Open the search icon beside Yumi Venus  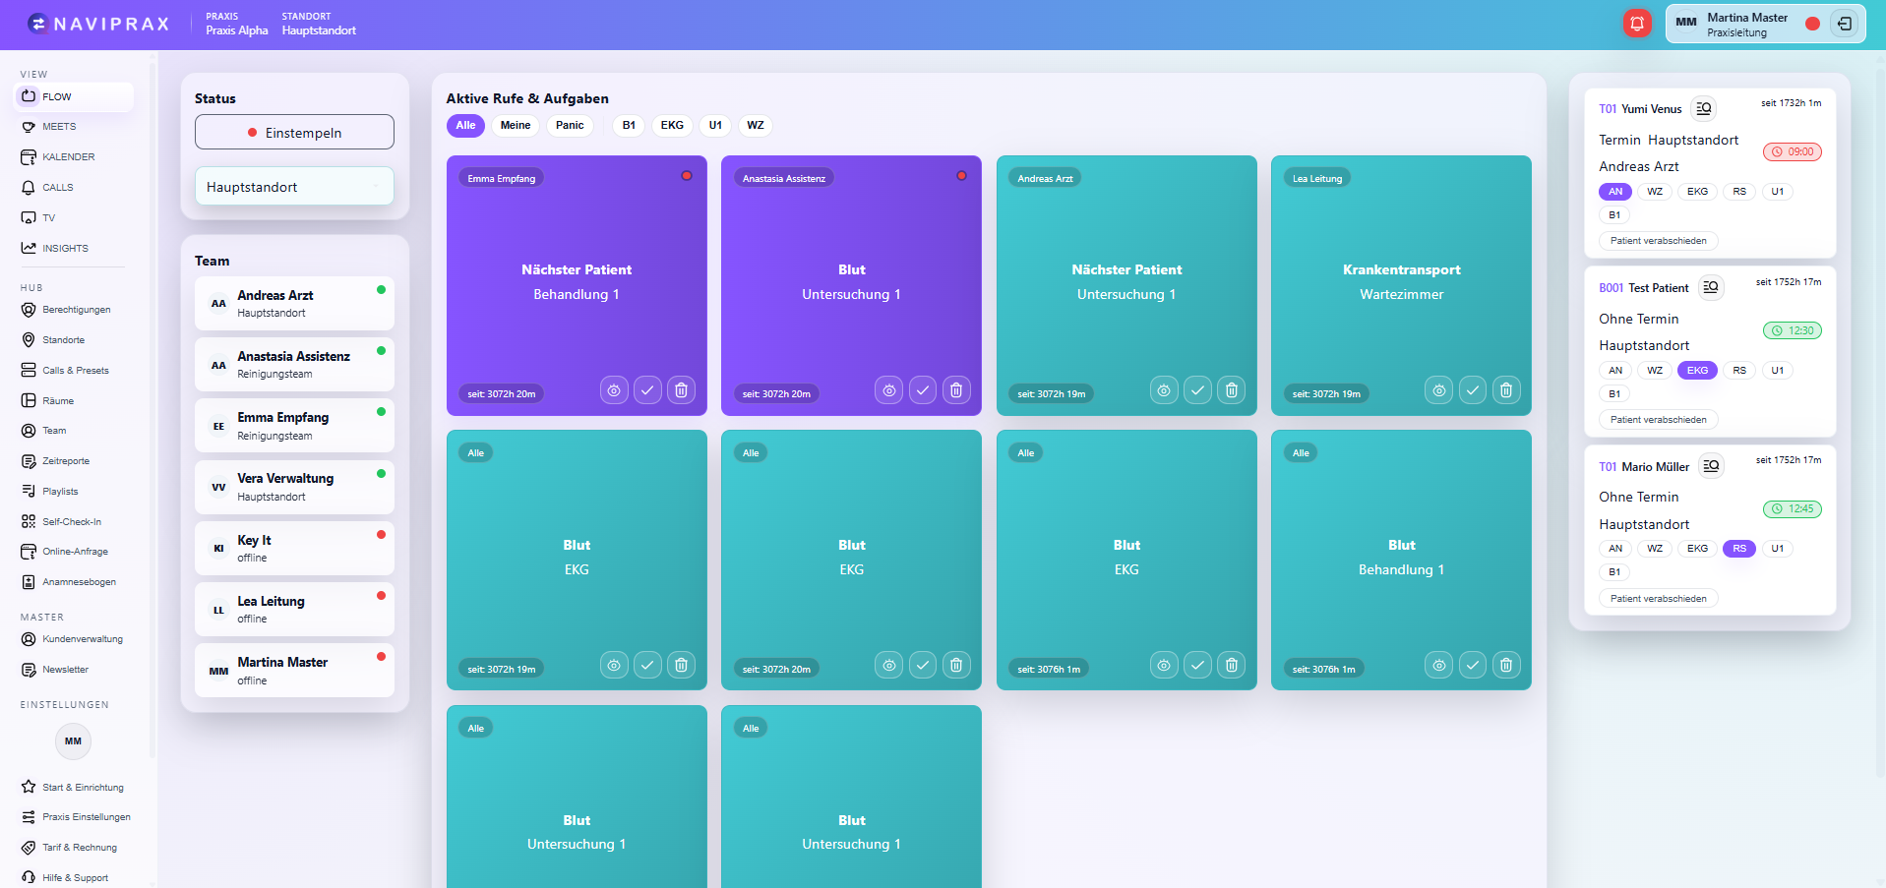click(1704, 109)
